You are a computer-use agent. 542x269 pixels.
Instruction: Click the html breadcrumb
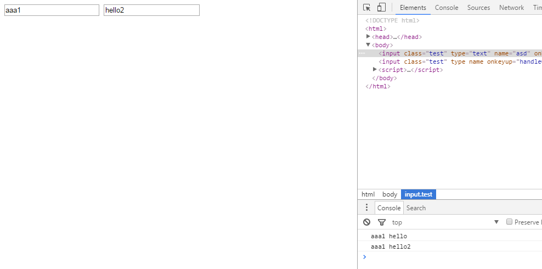click(368, 194)
